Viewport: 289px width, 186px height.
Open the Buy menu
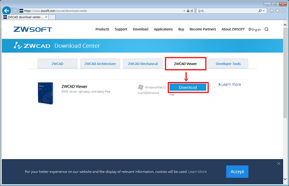tap(181, 29)
